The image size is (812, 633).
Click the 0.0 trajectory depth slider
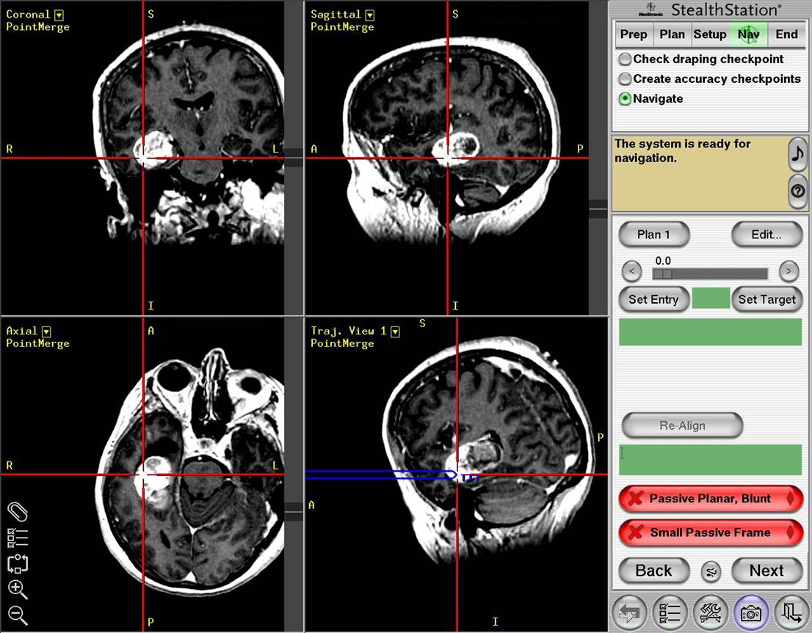709,273
